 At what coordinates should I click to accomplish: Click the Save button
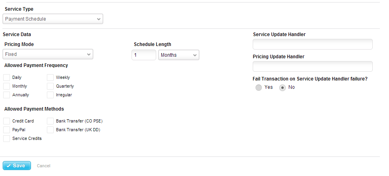point(17,166)
